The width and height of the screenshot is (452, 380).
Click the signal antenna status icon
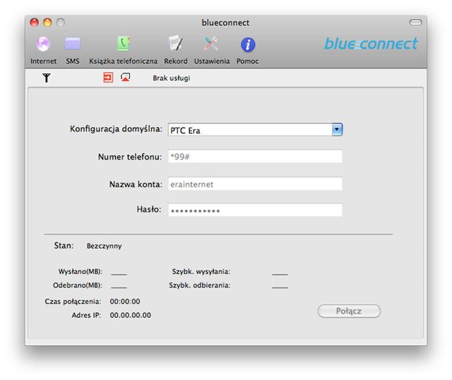pyautogui.click(x=47, y=78)
